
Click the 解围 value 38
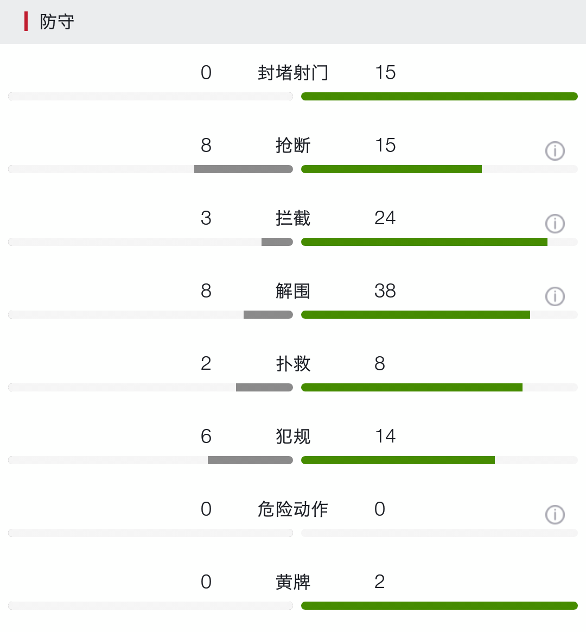(x=385, y=291)
